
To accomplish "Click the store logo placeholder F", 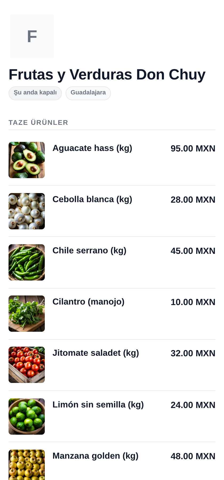I will pos(32,36).
